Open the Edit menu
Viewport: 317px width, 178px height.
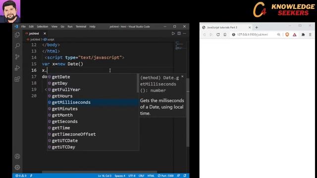(31, 26)
